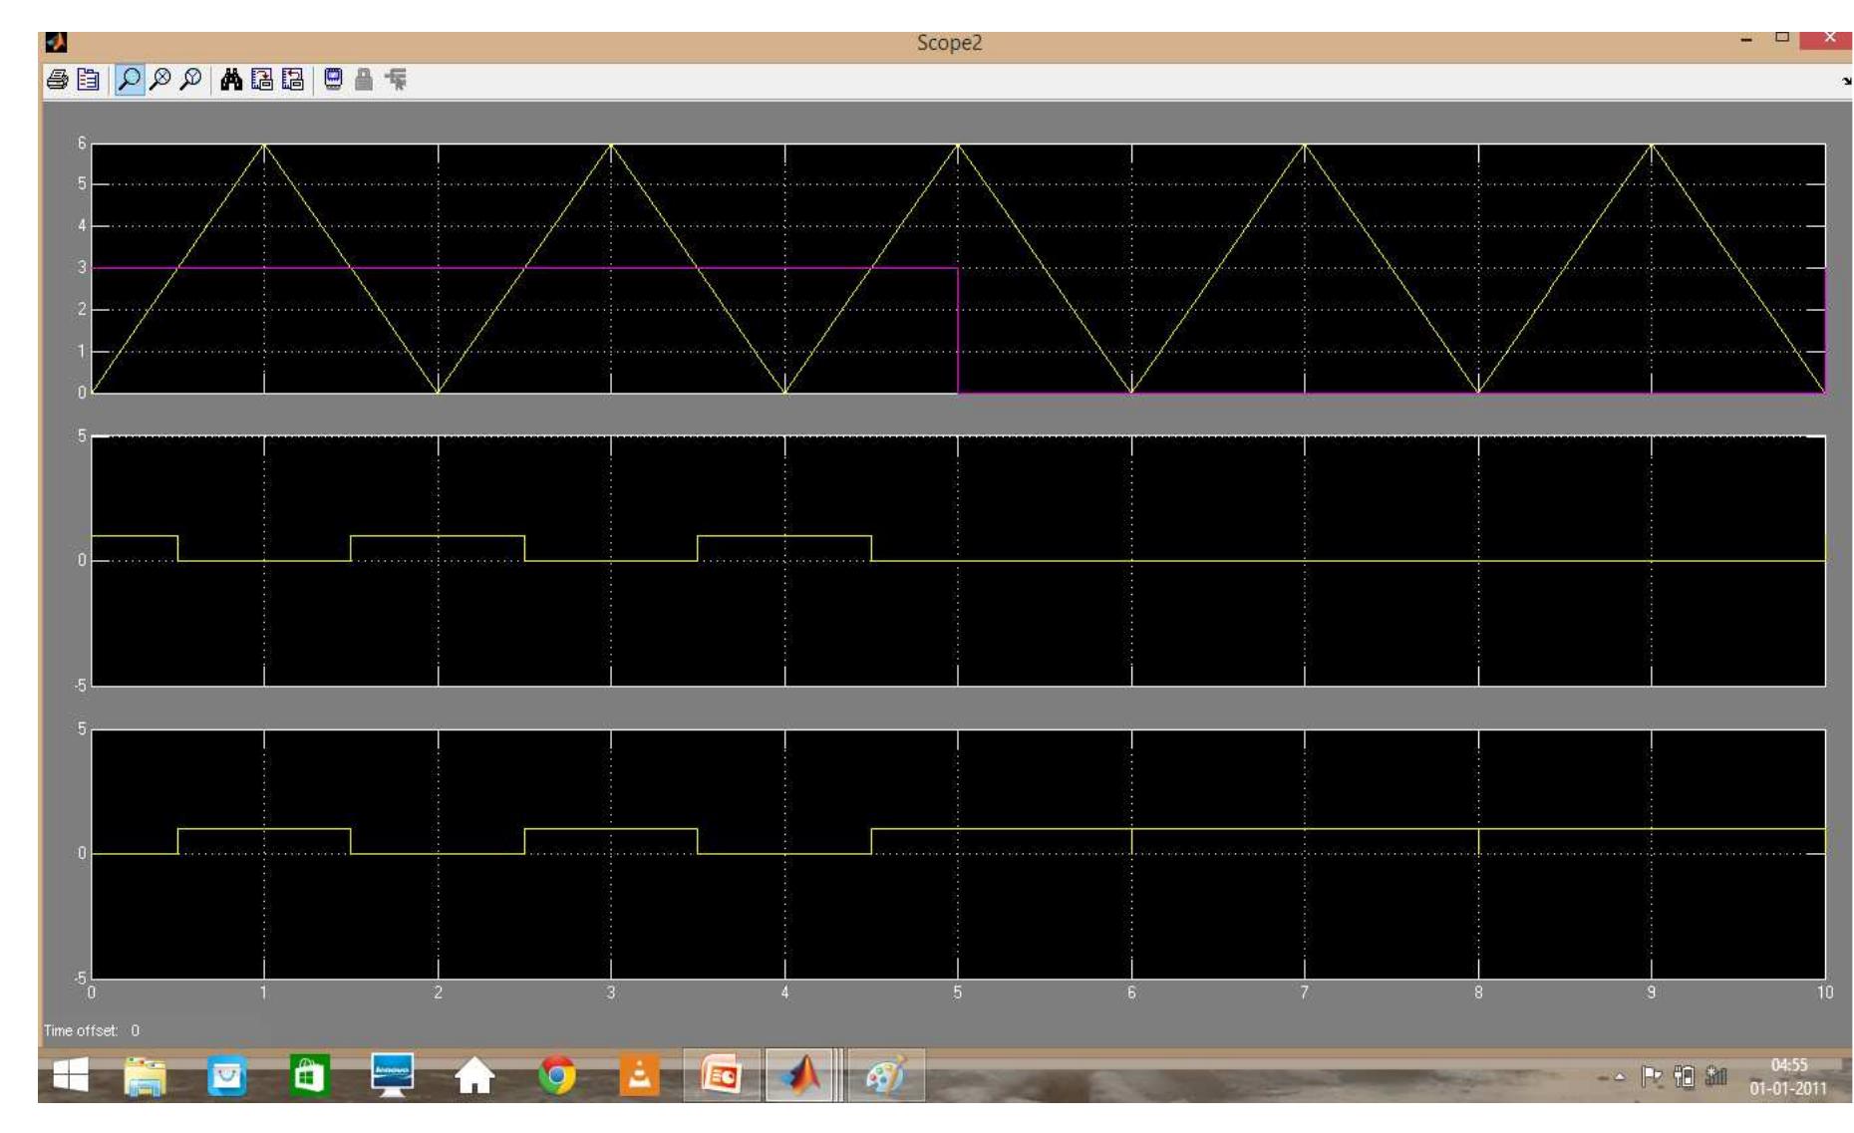Restore the saved axes settings
This screenshot has height=1133, width=1854.
[291, 81]
